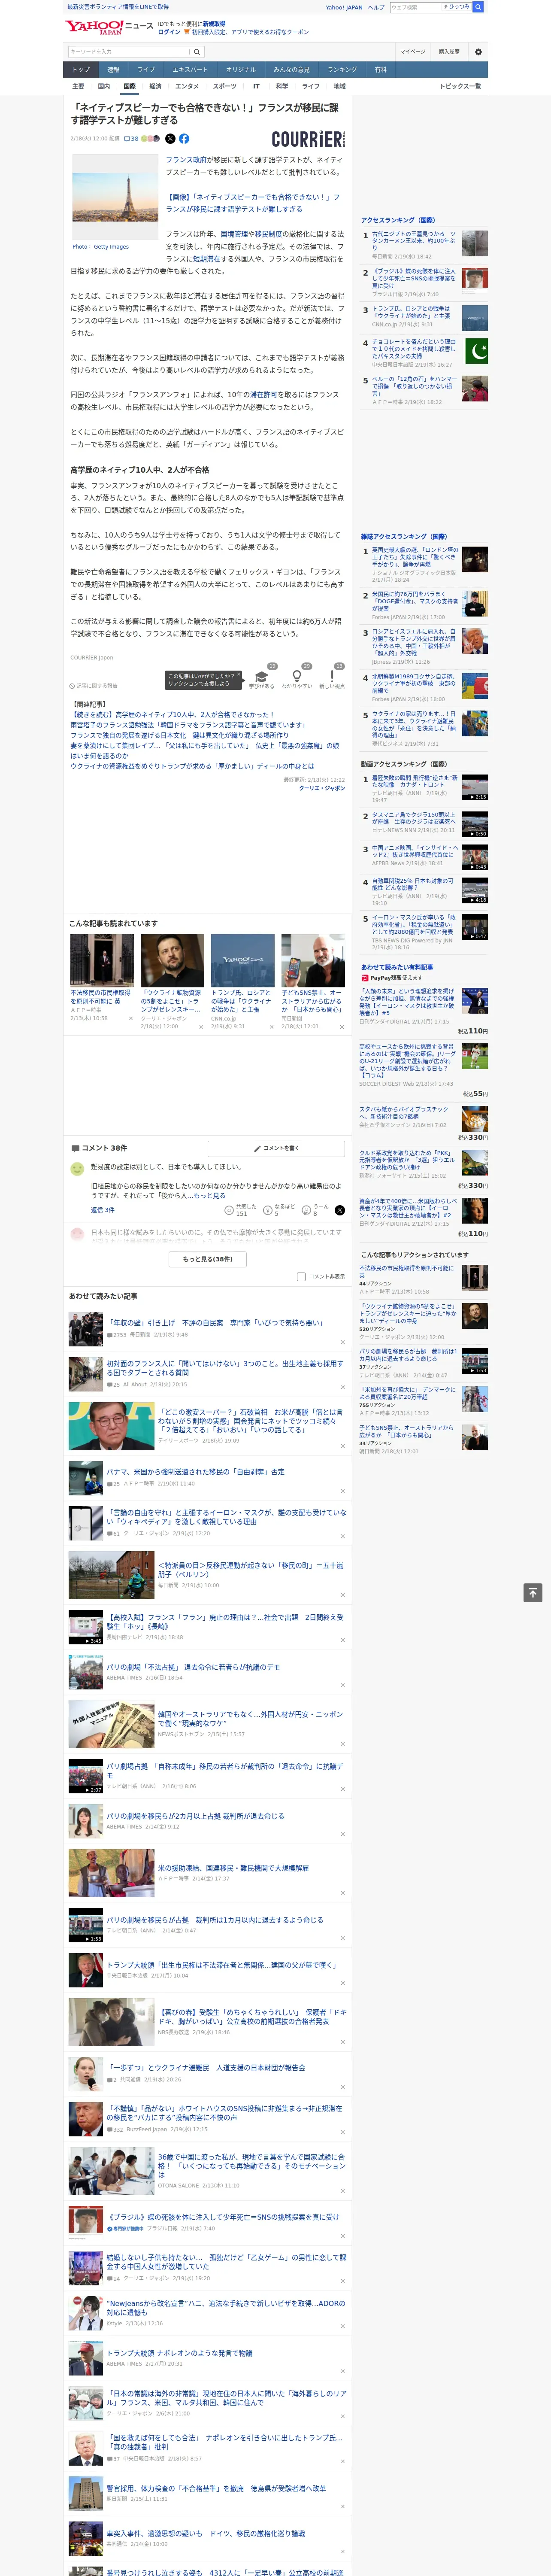Viewport: 551px width, 2576px height.
Task: Click the COURRiER Japon logo
Action: coord(308,139)
